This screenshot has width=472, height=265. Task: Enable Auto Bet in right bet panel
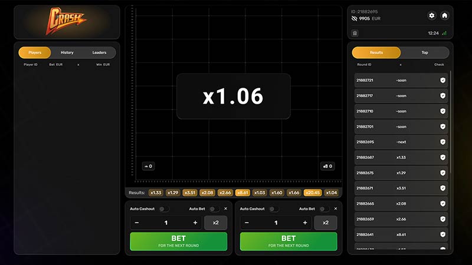[324, 209]
